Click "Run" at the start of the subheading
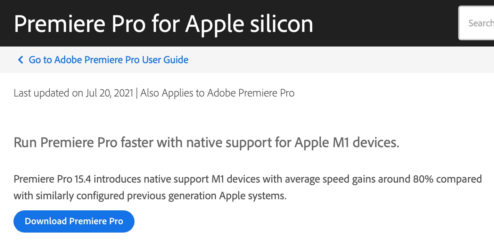The width and height of the screenshot is (494, 252). coord(25,143)
